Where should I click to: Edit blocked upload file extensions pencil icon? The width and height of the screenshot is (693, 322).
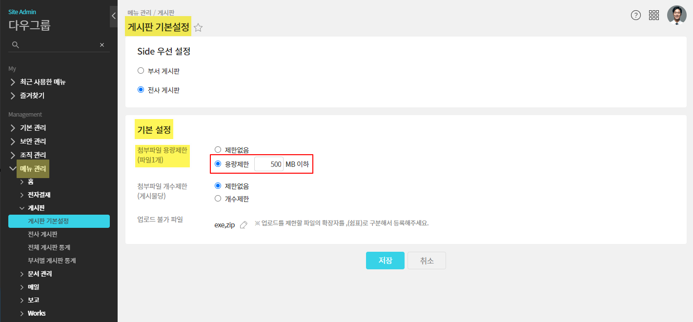click(244, 225)
